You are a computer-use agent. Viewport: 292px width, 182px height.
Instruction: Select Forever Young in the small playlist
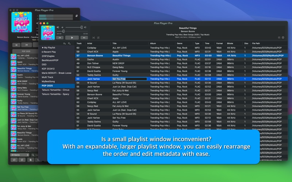pyautogui.click(x=24, y=95)
